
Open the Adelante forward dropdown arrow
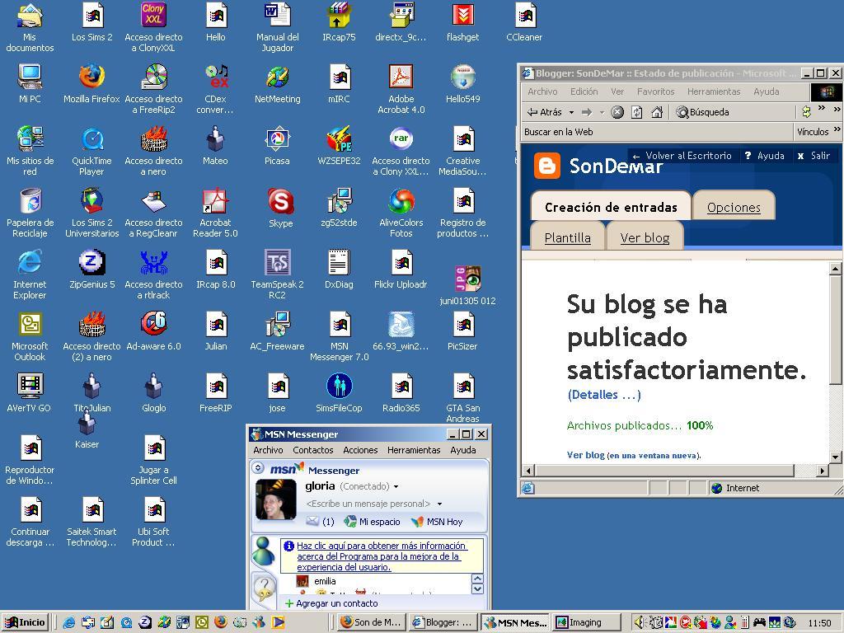click(x=602, y=112)
